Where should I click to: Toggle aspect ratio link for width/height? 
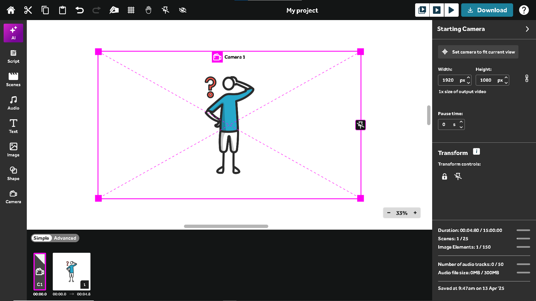pos(527,78)
